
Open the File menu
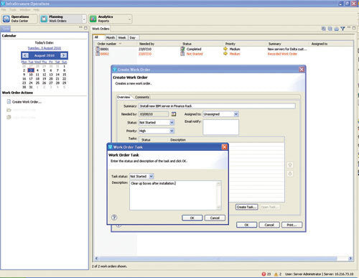(x=4, y=10)
